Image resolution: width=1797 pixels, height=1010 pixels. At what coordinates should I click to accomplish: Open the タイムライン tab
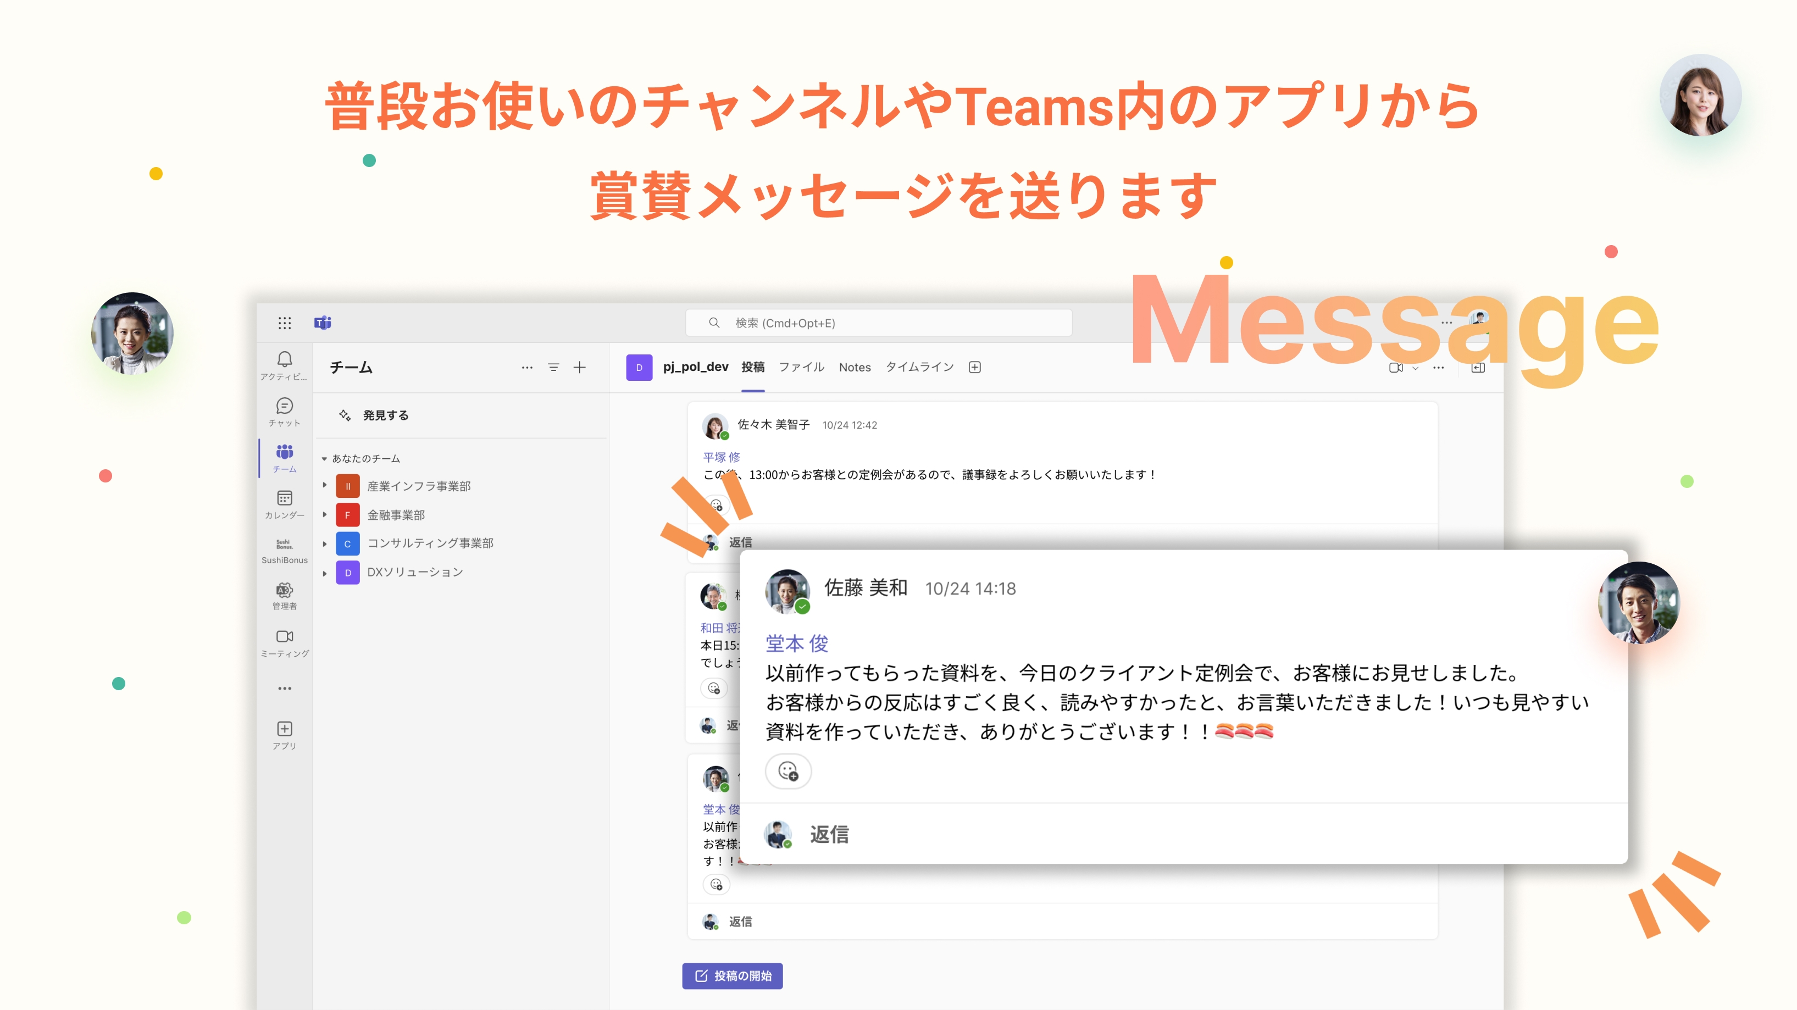click(919, 368)
